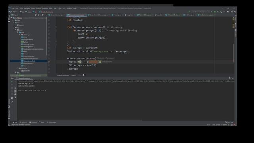The height and width of the screenshot is (143, 254).
Task: Open the Messages tool window button
Action: (51, 122)
